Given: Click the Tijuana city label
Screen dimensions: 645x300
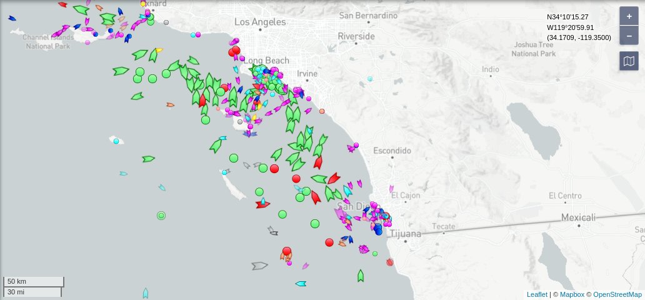Looking at the screenshot, I should point(405,234).
